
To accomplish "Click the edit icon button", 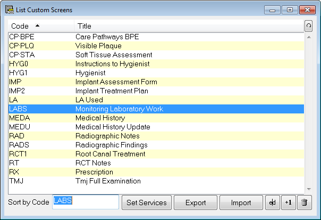I will point(273,203).
